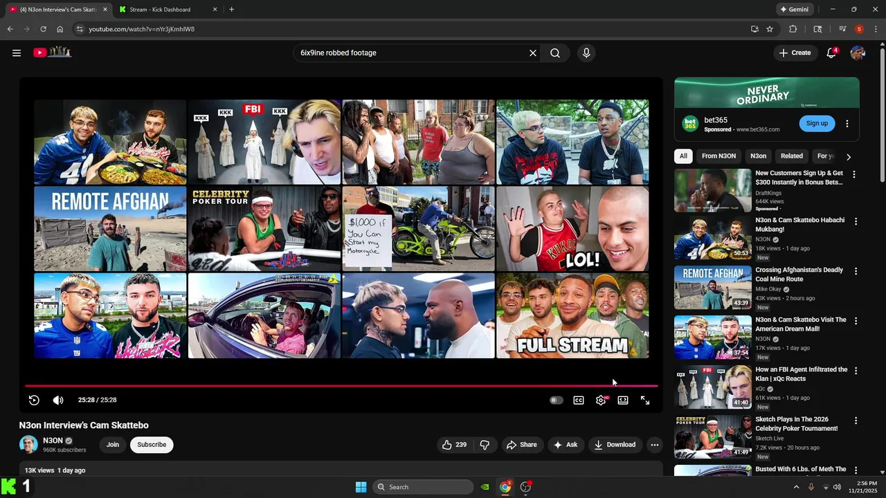This screenshot has height=498, width=886.
Task: Show hidden system tray icons
Action: click(x=796, y=487)
